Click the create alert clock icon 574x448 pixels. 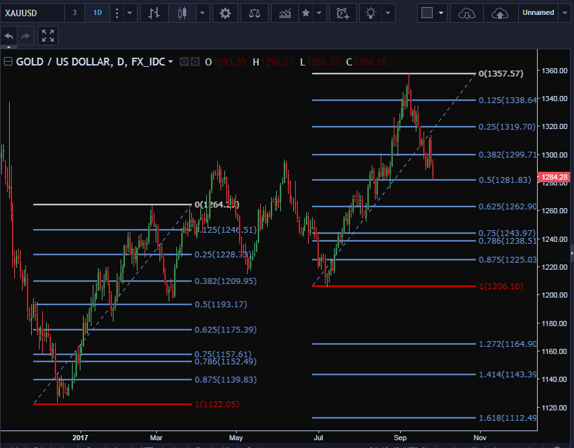(342, 13)
